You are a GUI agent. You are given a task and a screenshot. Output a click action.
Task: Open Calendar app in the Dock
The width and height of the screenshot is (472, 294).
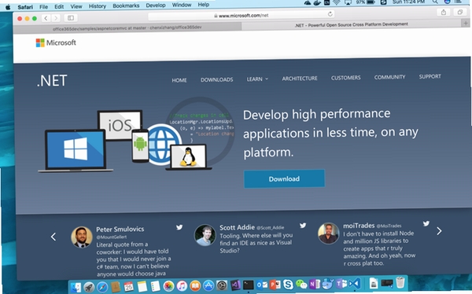[x=129, y=286]
